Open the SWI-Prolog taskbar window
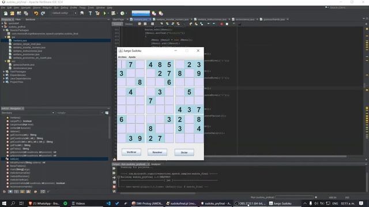Screen dimensions: 369x207 pos(148,203)
